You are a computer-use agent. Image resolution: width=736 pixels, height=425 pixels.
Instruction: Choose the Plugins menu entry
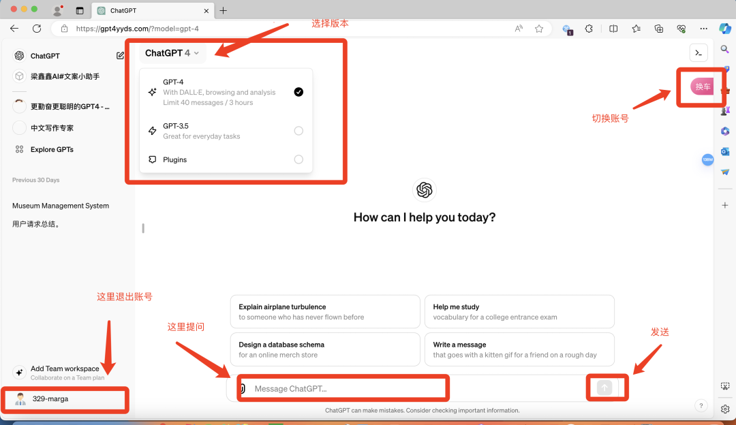tap(226, 159)
